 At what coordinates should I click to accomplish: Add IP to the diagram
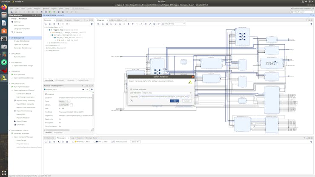[133, 24]
